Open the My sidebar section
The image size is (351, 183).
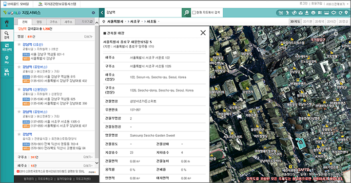7,60
